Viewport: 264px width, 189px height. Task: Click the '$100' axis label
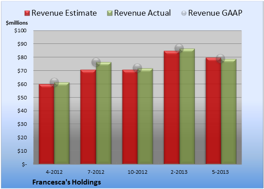coord(20,30)
